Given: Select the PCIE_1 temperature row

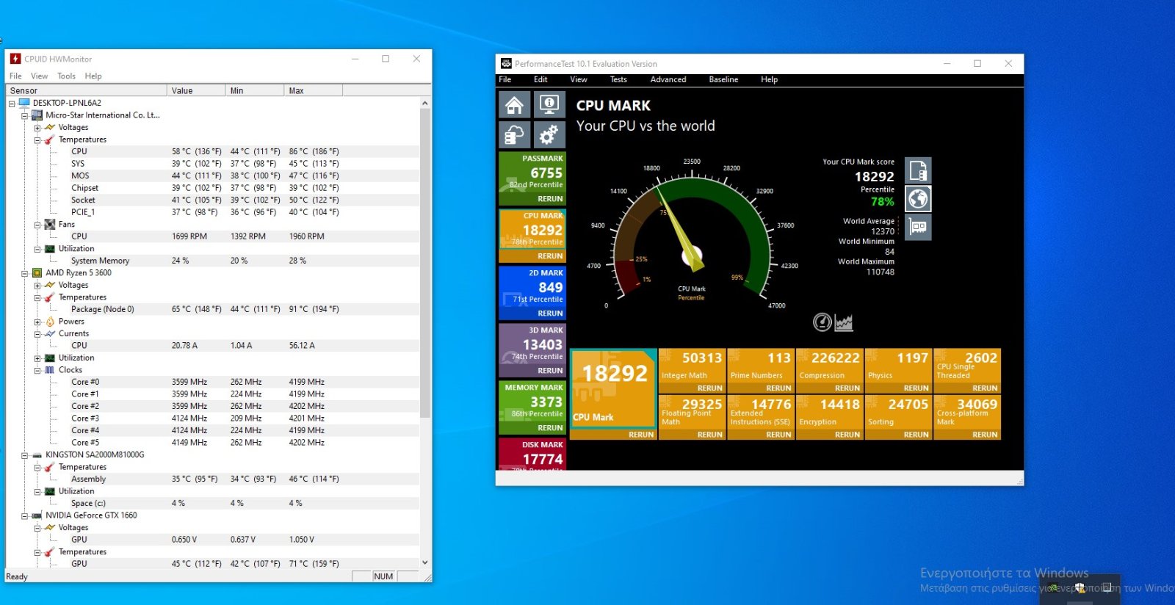Looking at the screenshot, I should [214, 212].
